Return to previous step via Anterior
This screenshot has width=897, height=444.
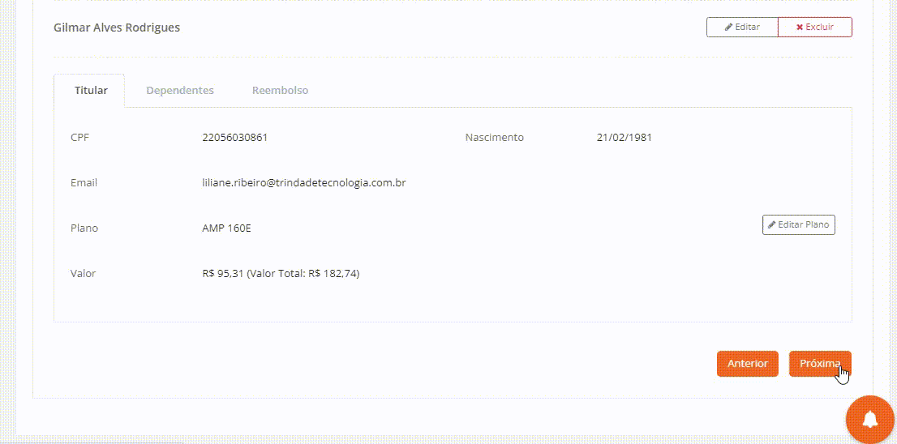click(747, 364)
